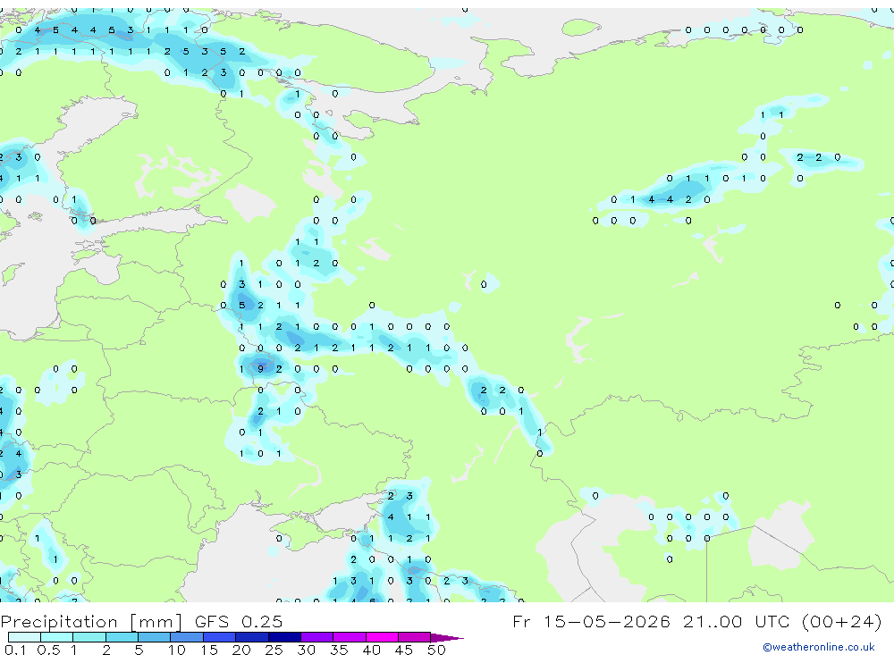Click the 'Precipitation [mm]' title text
The image size is (894, 655).
tap(91, 621)
